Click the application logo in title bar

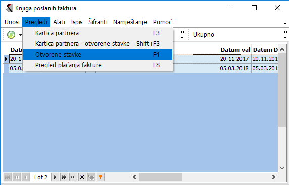(9, 8)
